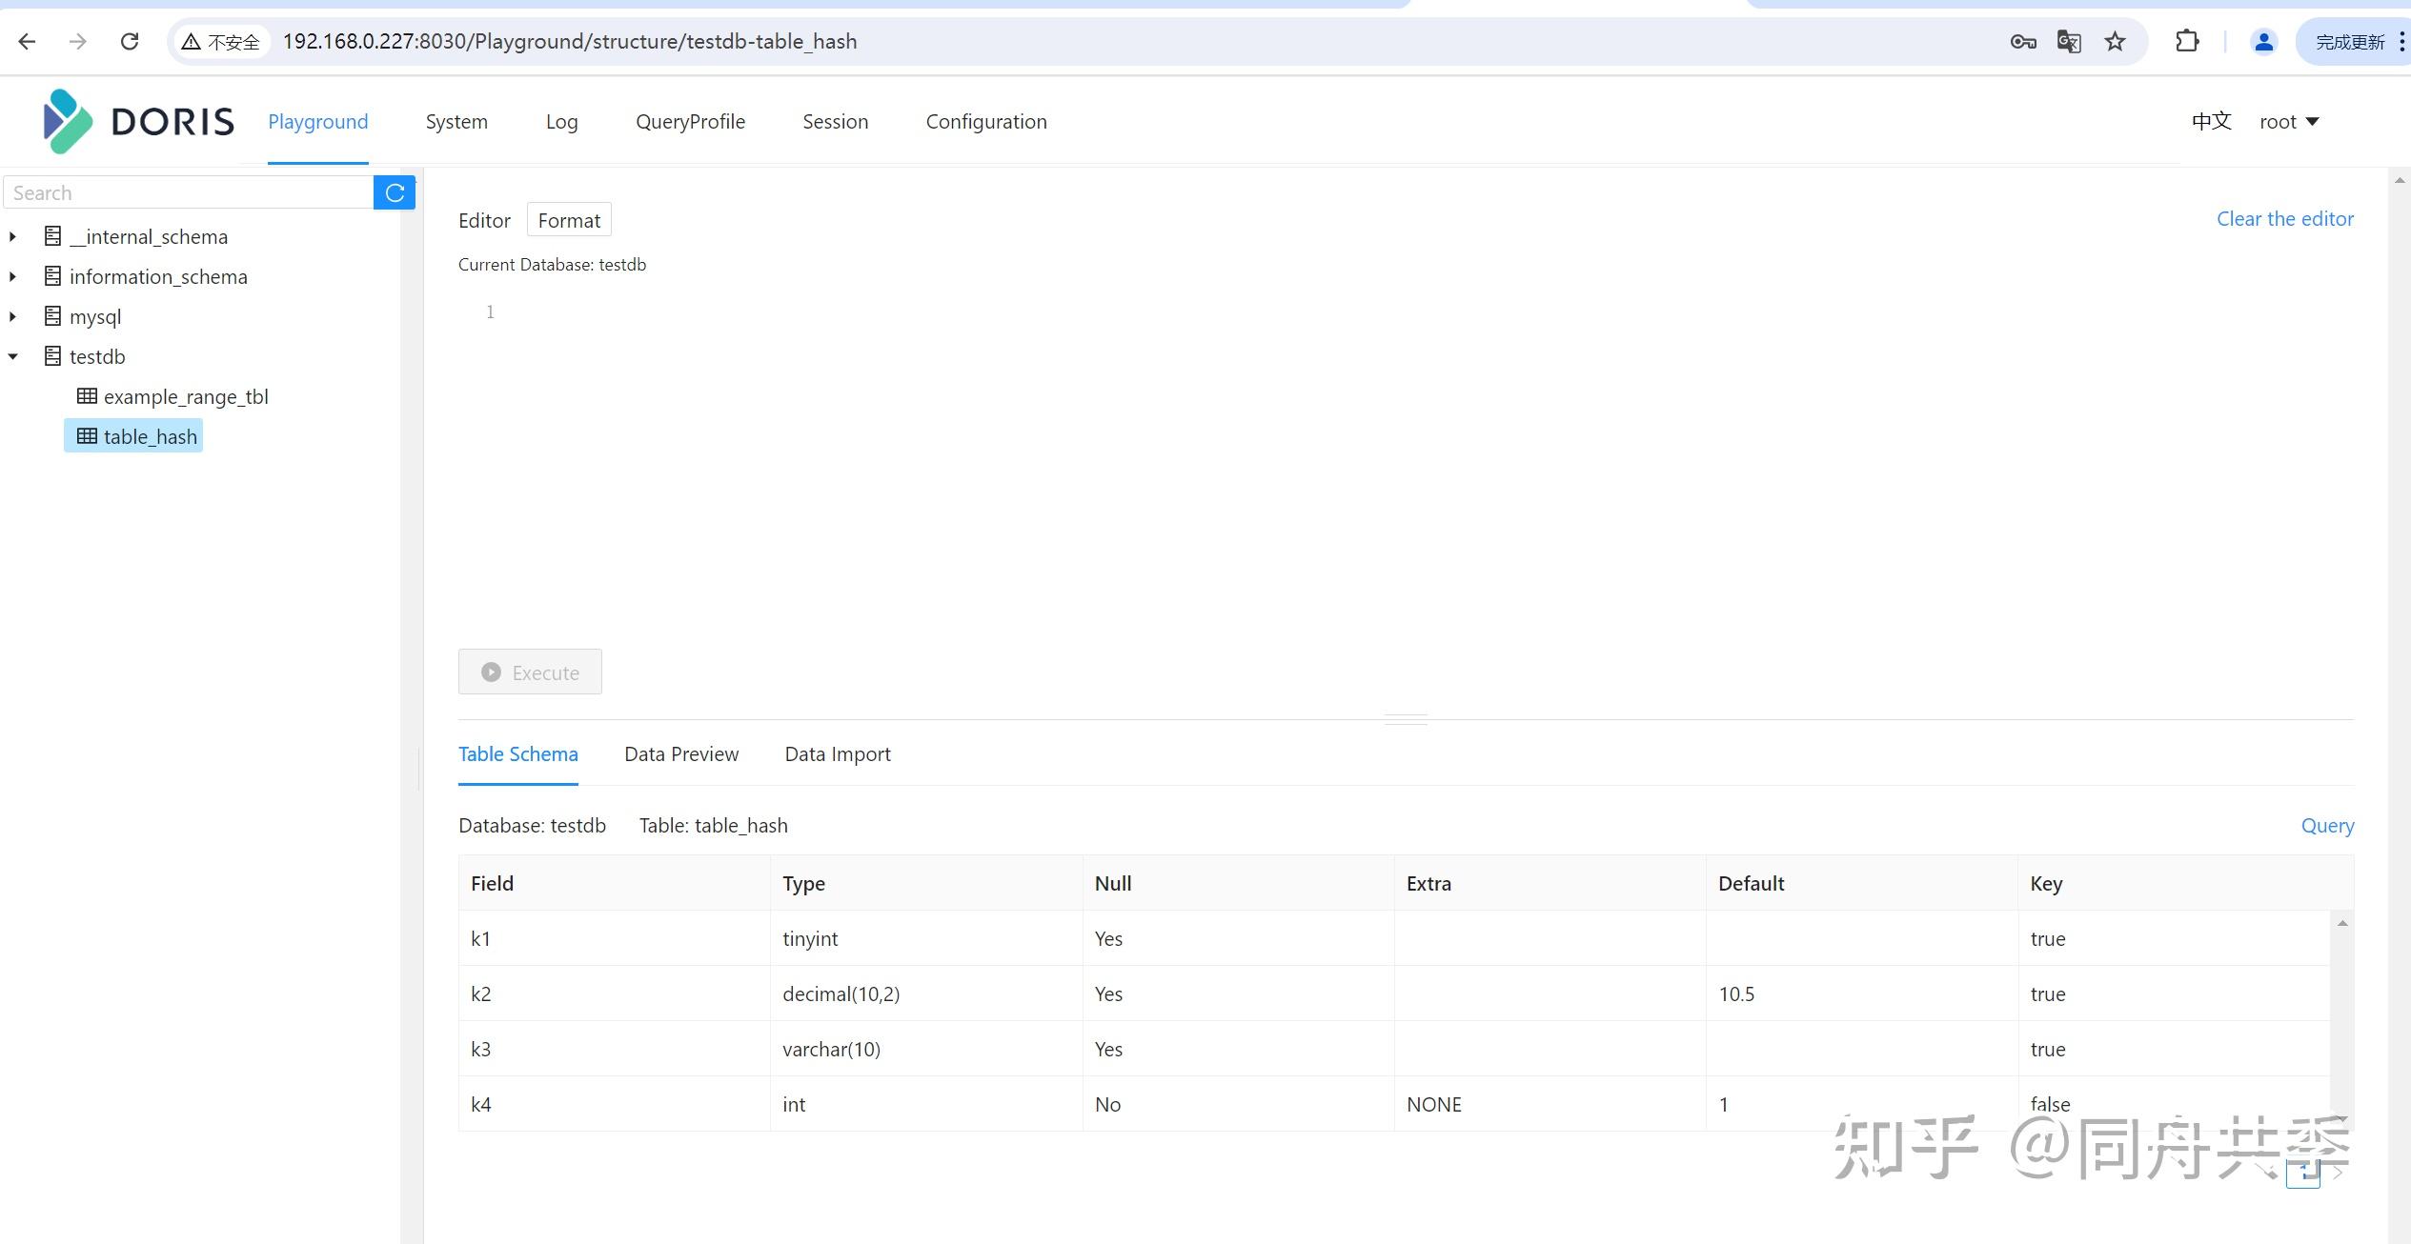Click the browser reload page icon
The image size is (2411, 1244).
pyautogui.click(x=130, y=41)
